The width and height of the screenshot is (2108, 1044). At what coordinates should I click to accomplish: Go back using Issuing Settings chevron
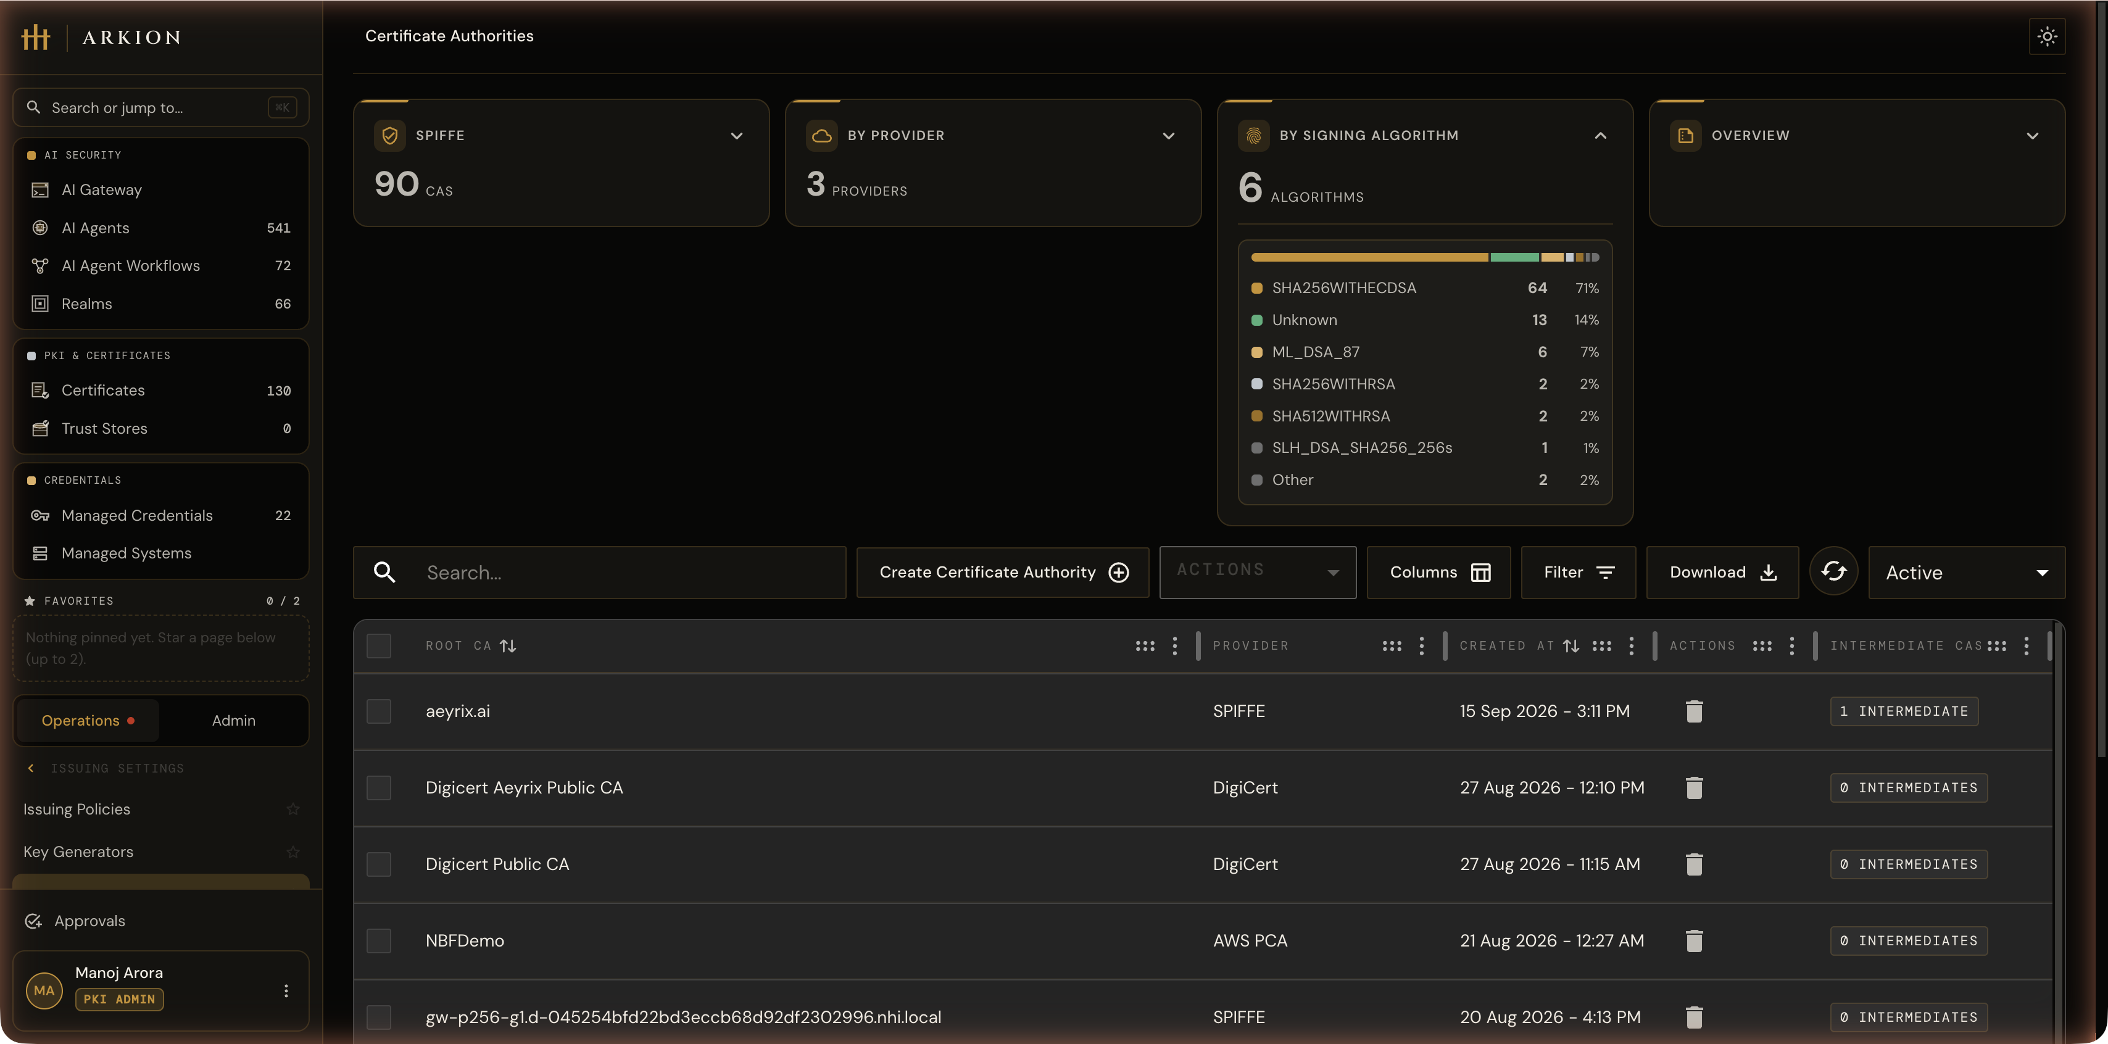(x=31, y=768)
